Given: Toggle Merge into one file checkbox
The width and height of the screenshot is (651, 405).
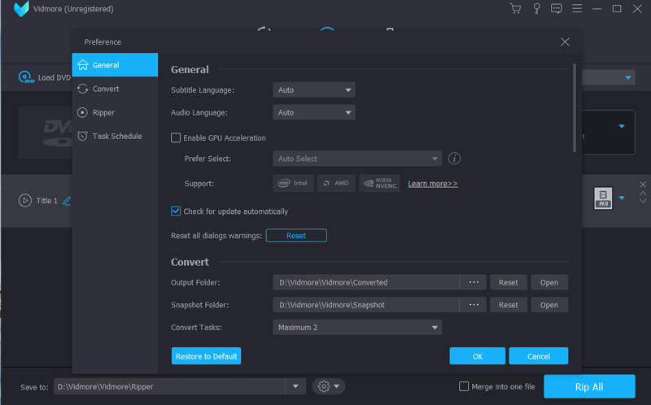Looking at the screenshot, I should tap(464, 386).
